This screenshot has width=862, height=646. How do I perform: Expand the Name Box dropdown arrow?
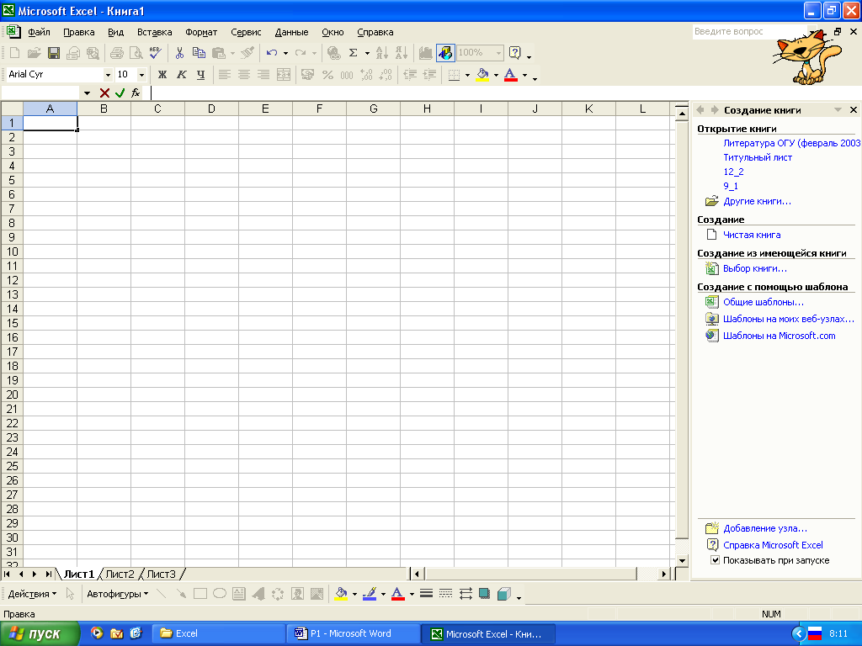click(87, 93)
